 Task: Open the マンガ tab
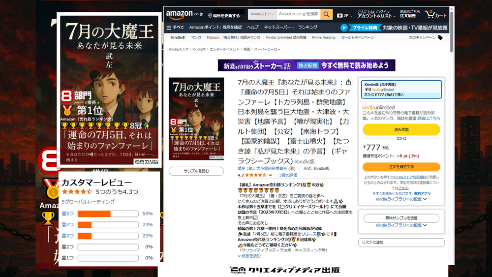[196, 38]
